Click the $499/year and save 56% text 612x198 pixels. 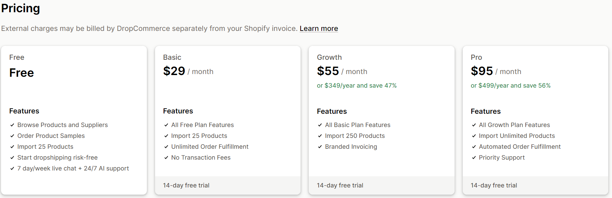pos(510,86)
